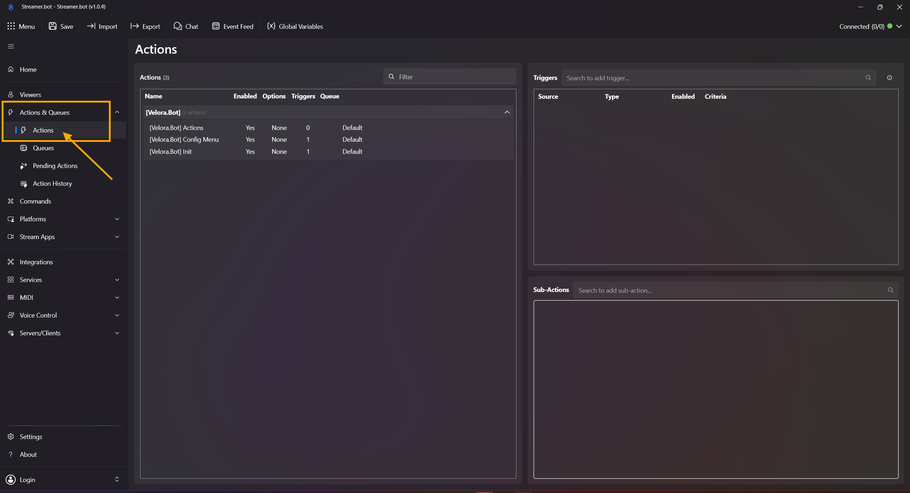Image resolution: width=910 pixels, height=493 pixels.
Task: Select the [Velora.Bot] Config Menu action
Action: click(184, 140)
